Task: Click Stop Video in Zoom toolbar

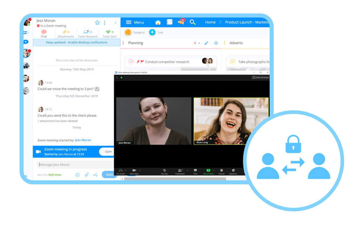Action: (134, 171)
